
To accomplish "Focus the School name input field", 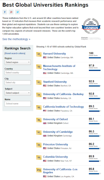I will (x=18, y=104).
